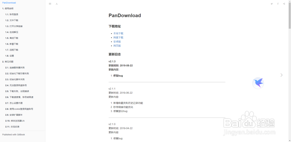
Task: Open the share options icon
Action: (x=284, y=4)
